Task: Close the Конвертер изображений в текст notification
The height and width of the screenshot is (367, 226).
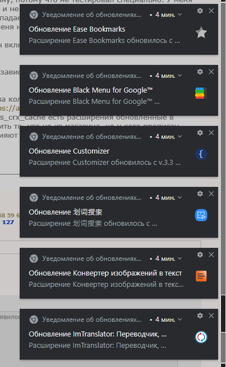Action: (211, 255)
